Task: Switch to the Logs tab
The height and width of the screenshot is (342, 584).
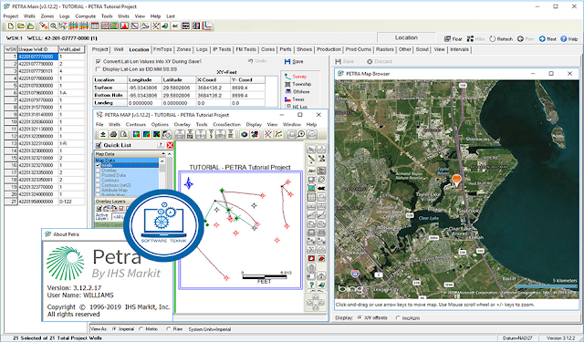Action: [202, 49]
